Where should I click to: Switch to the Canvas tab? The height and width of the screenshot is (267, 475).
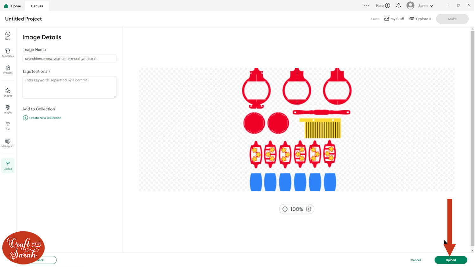click(37, 6)
